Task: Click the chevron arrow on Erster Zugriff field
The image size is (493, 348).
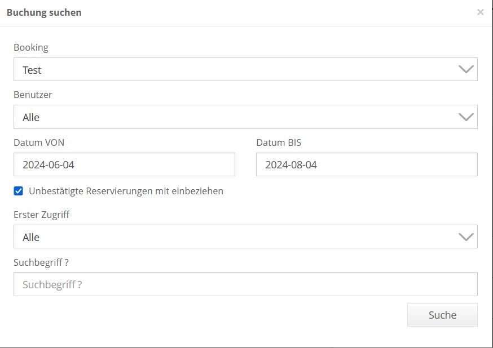Action: (466, 237)
